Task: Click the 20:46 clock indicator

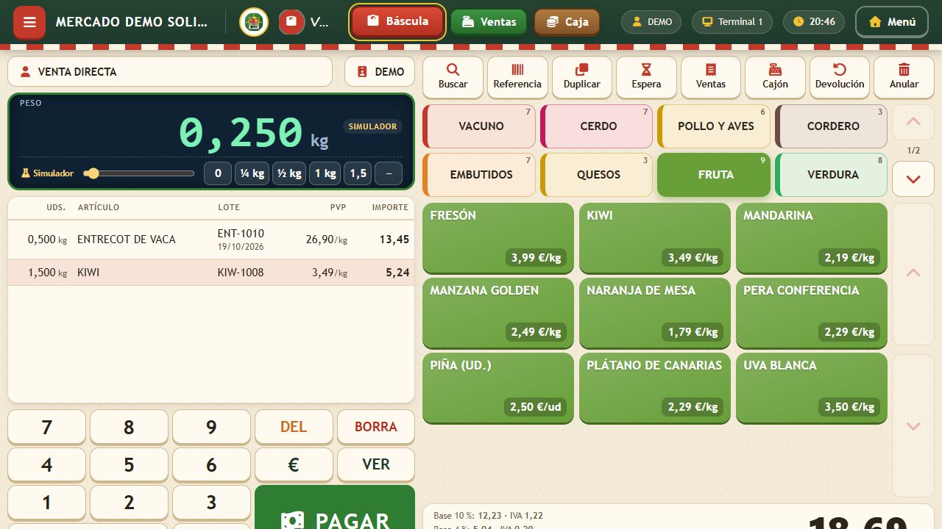Action: tap(814, 22)
